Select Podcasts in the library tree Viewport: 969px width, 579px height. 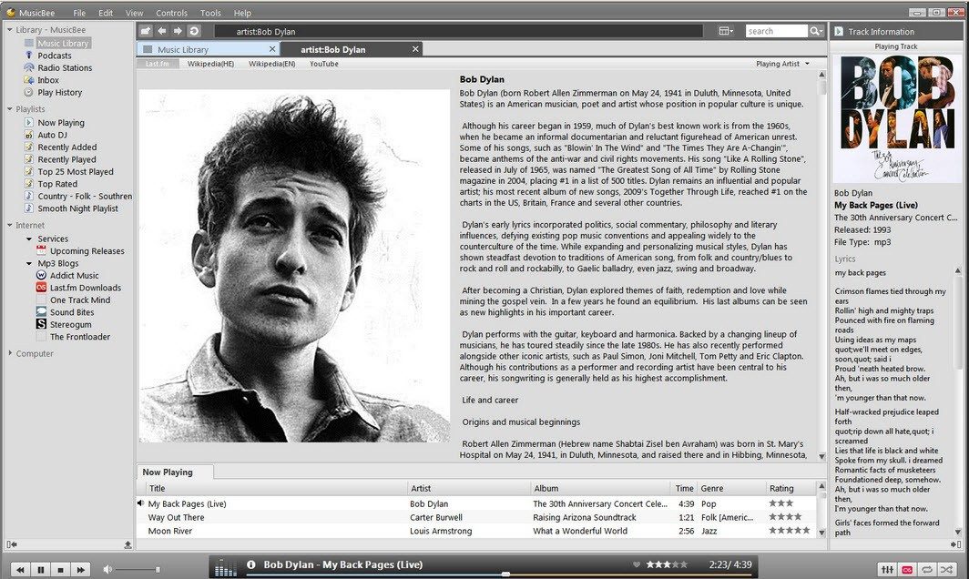(x=55, y=56)
